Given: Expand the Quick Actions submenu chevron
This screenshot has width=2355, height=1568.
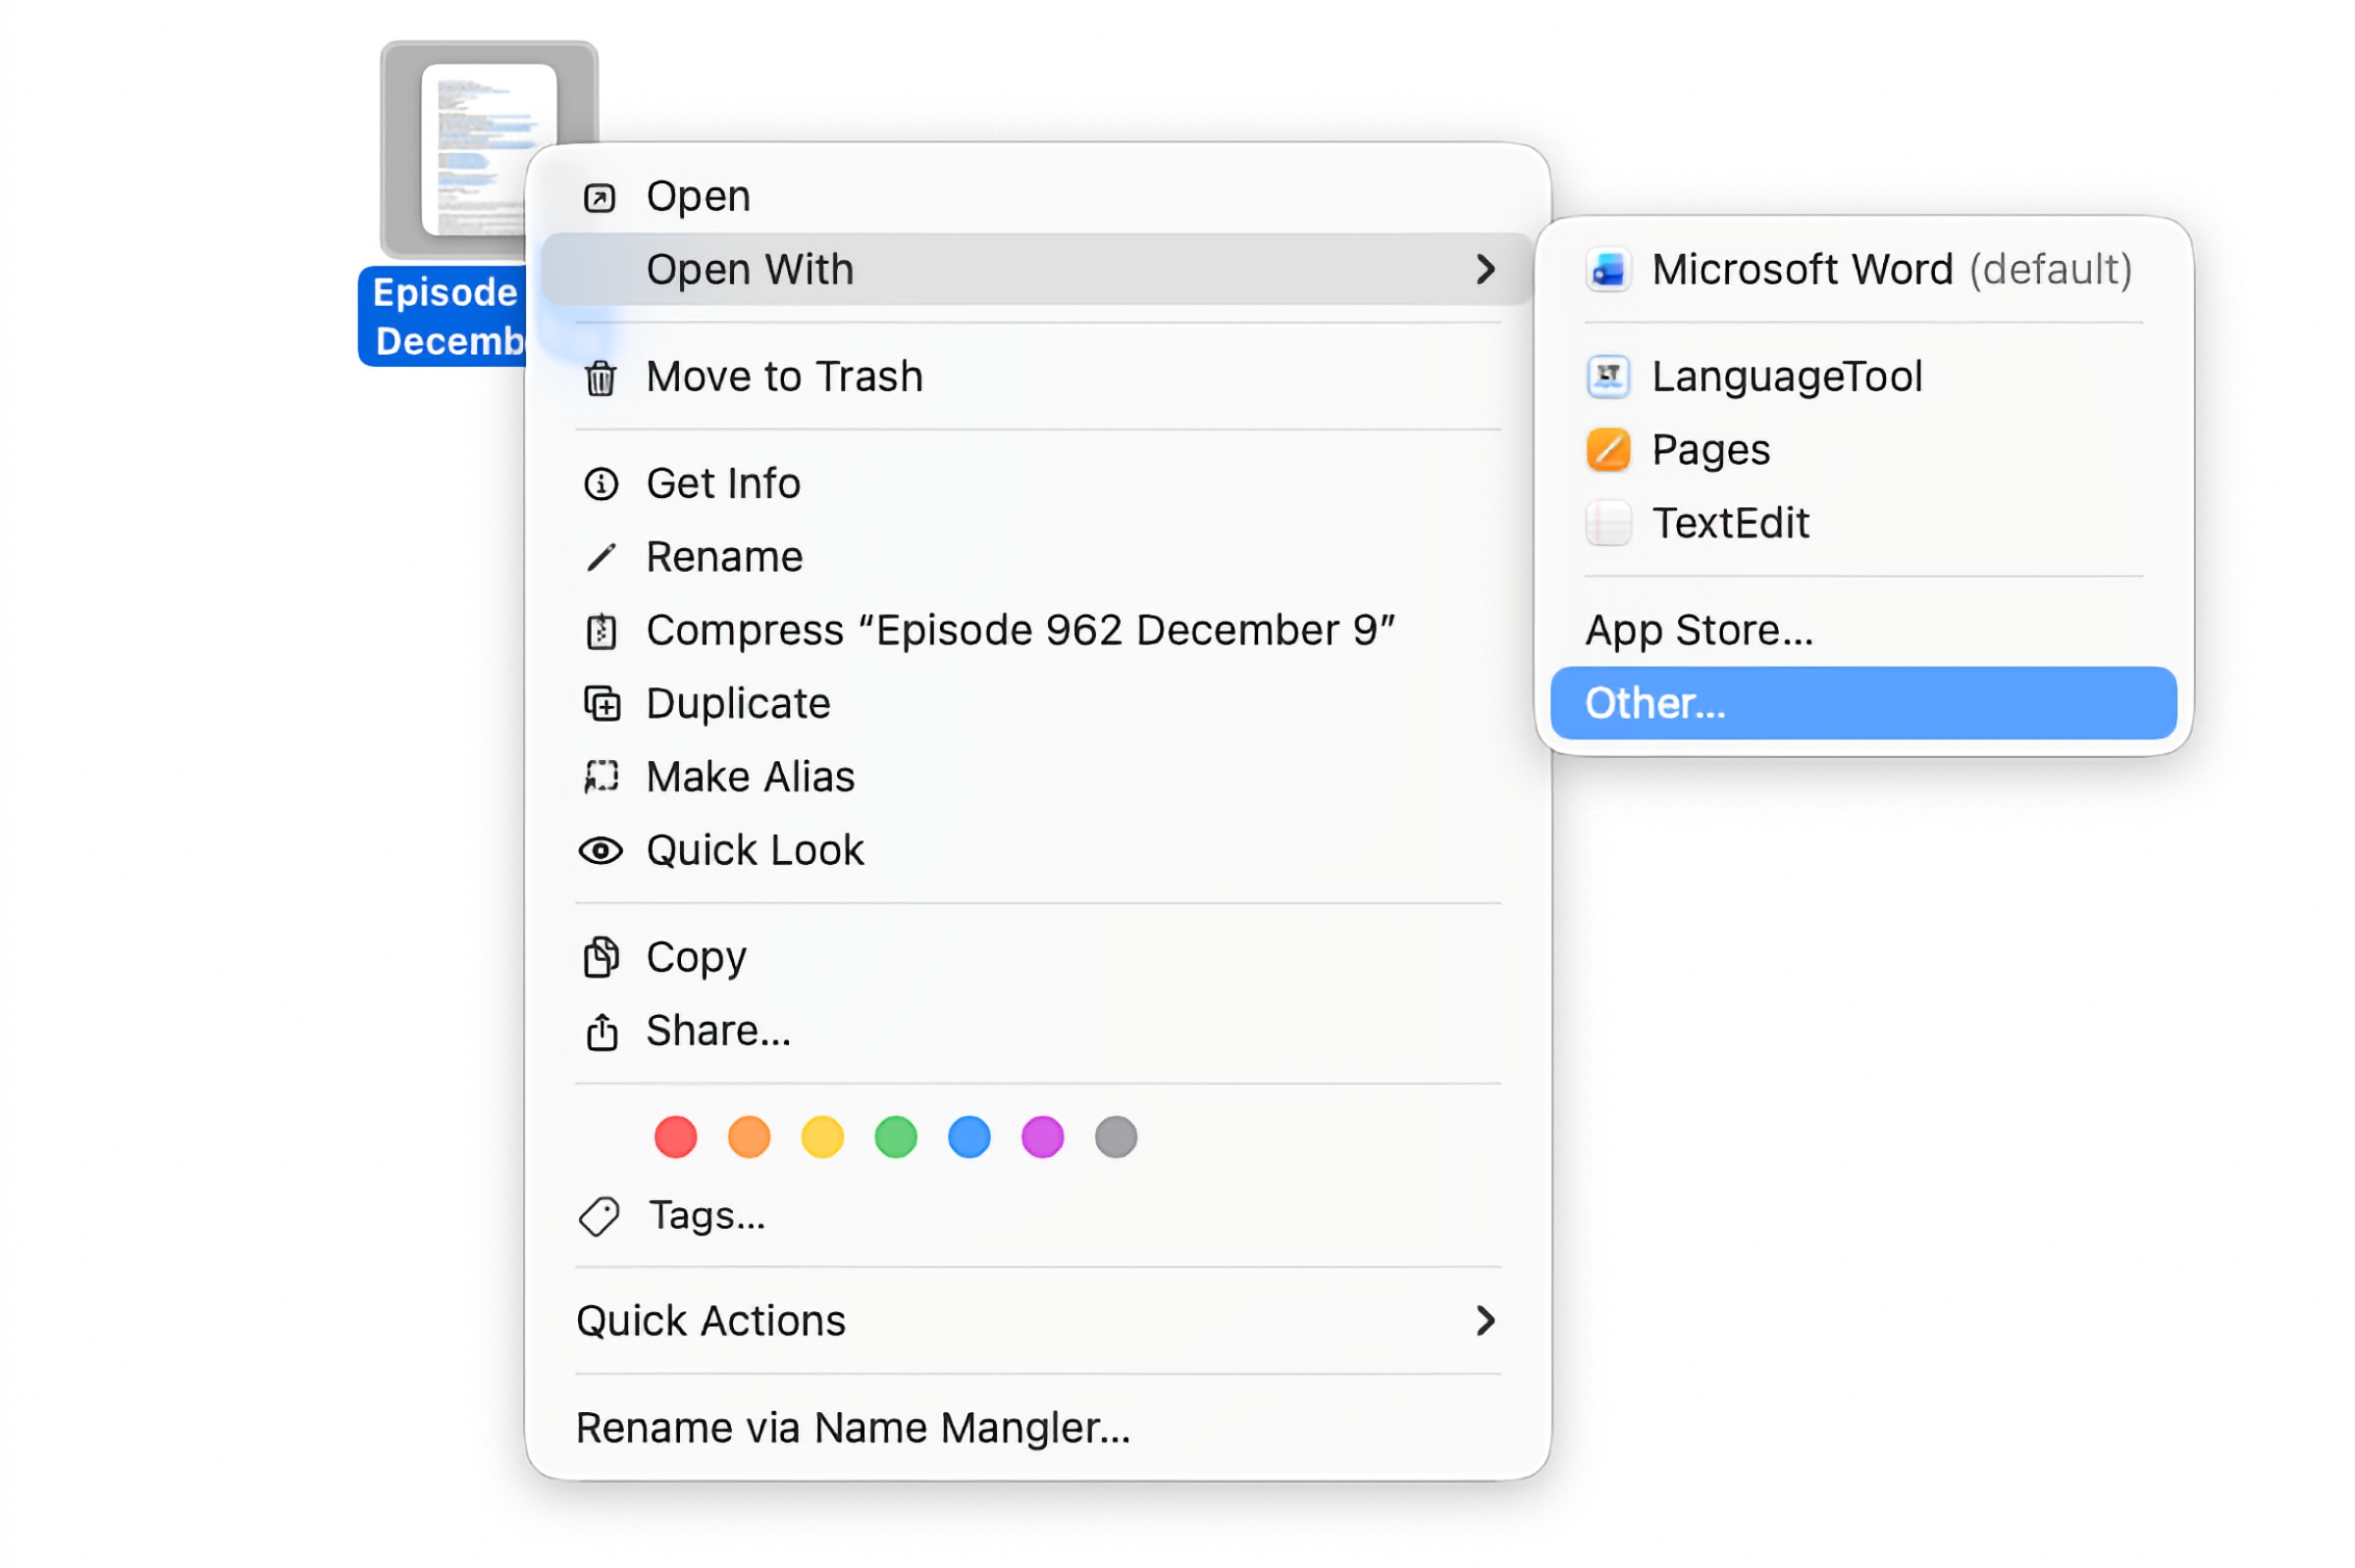Looking at the screenshot, I should coord(1486,1321).
